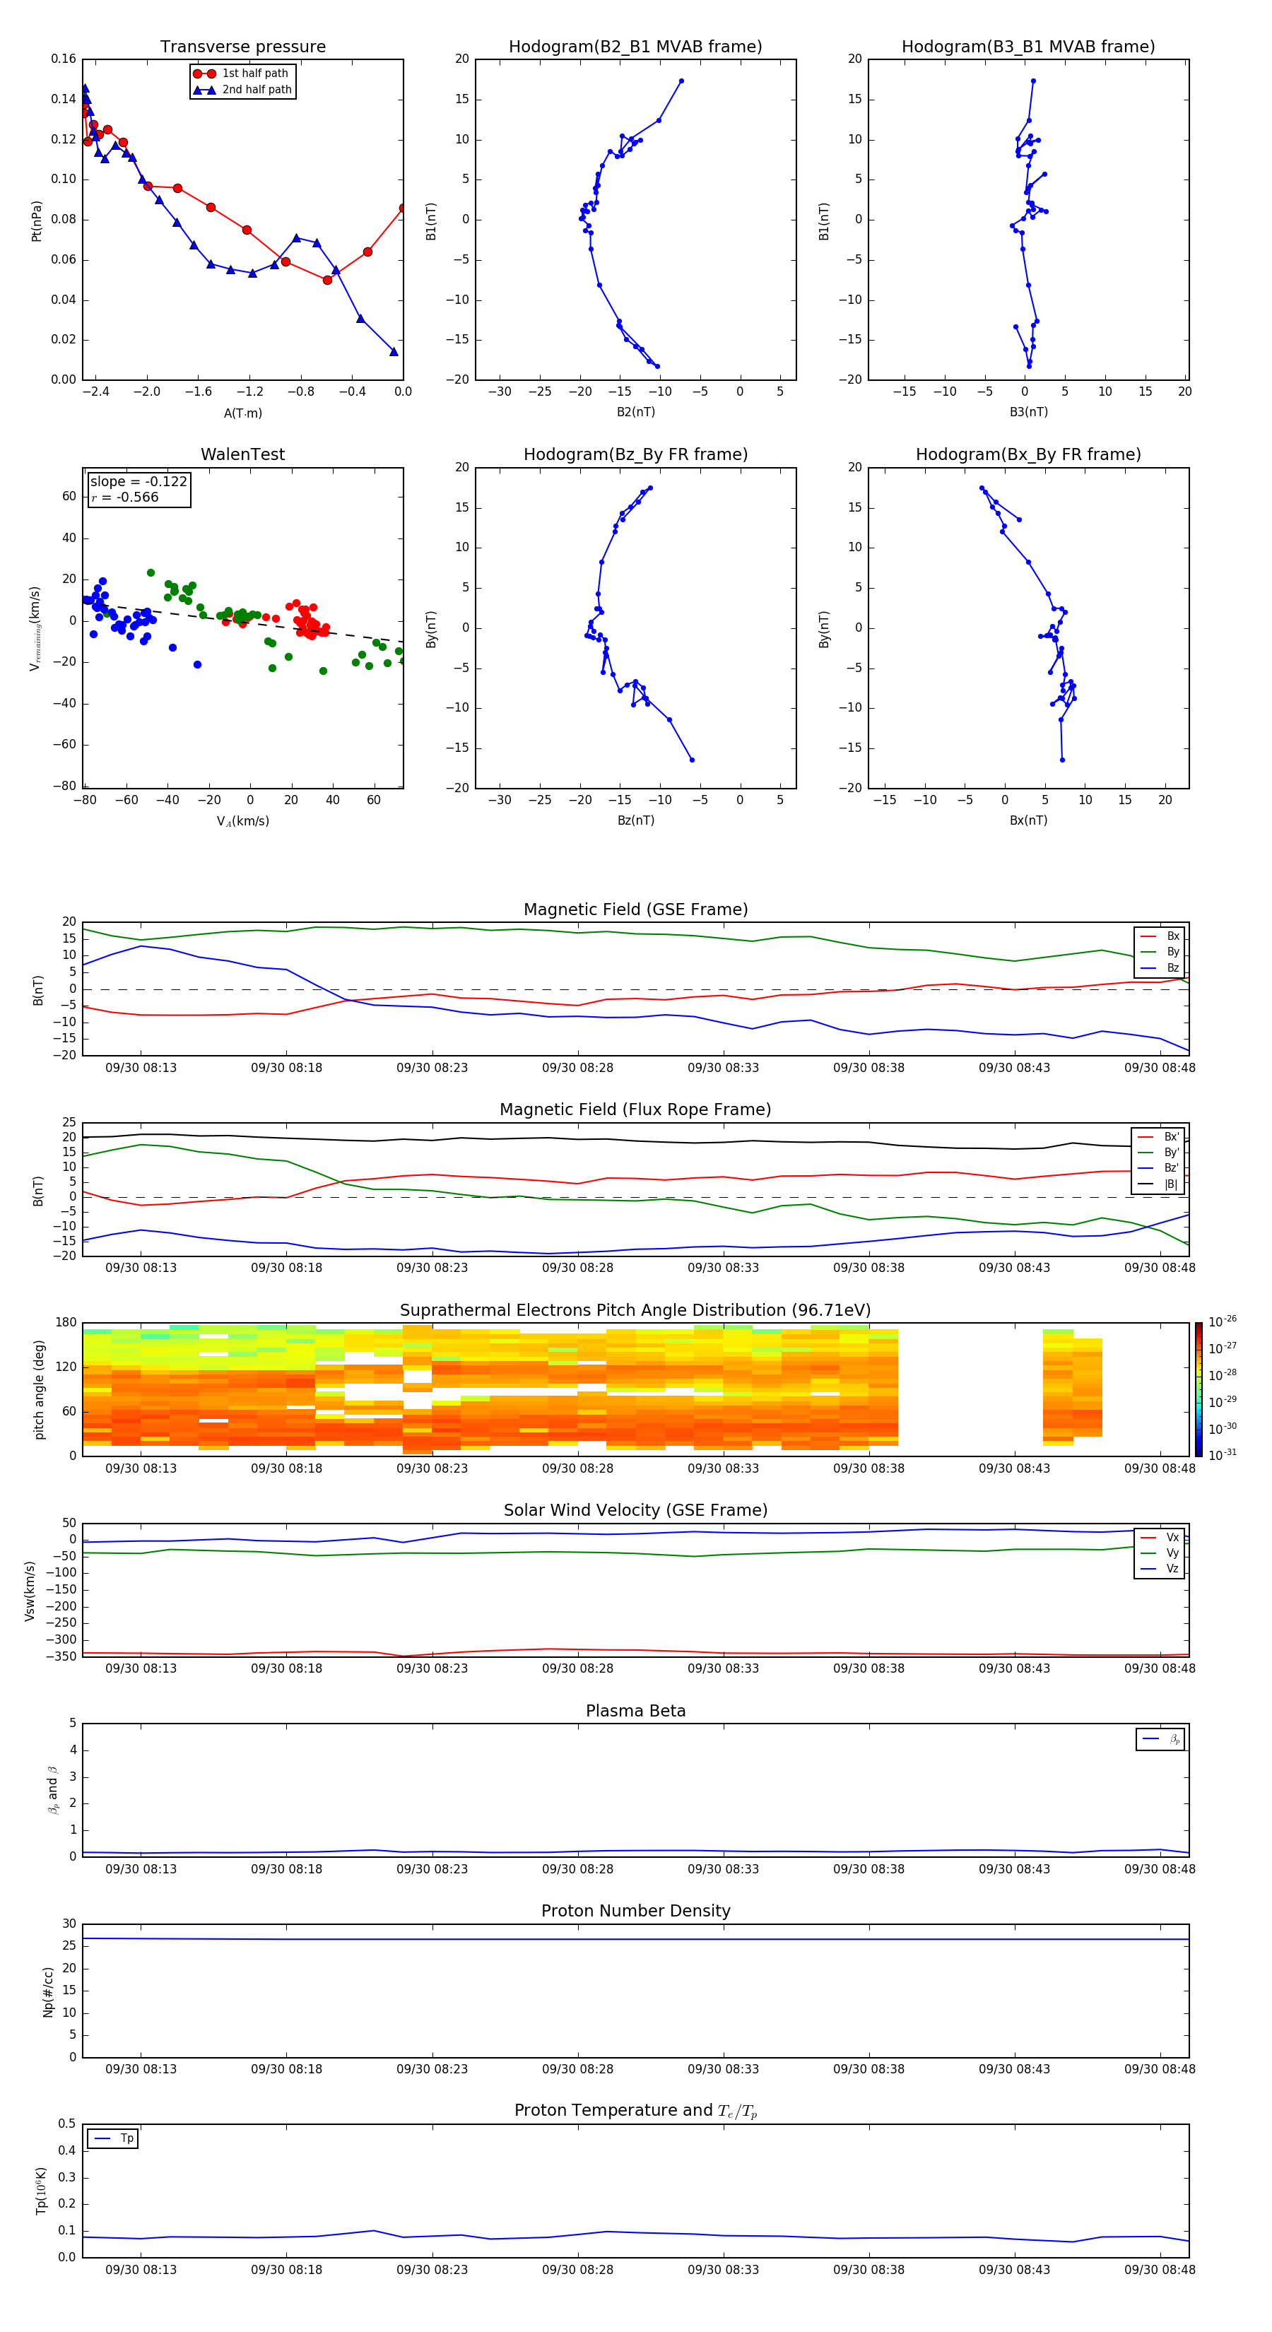Select the 'By' legend entry in GSE panel
Image resolution: width=1272 pixels, height=2332 pixels.
click(x=1160, y=951)
